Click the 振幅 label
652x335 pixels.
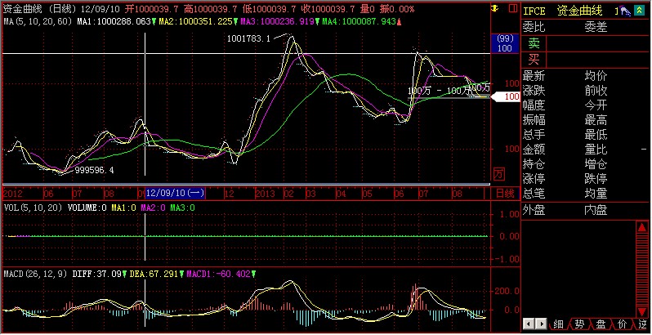point(534,120)
